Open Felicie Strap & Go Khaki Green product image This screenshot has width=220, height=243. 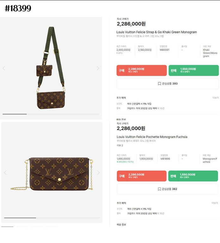tap(51, 68)
